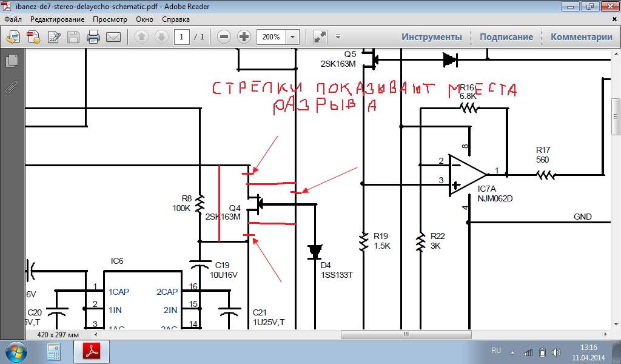Show hidden system tray icons arrow

(514, 351)
